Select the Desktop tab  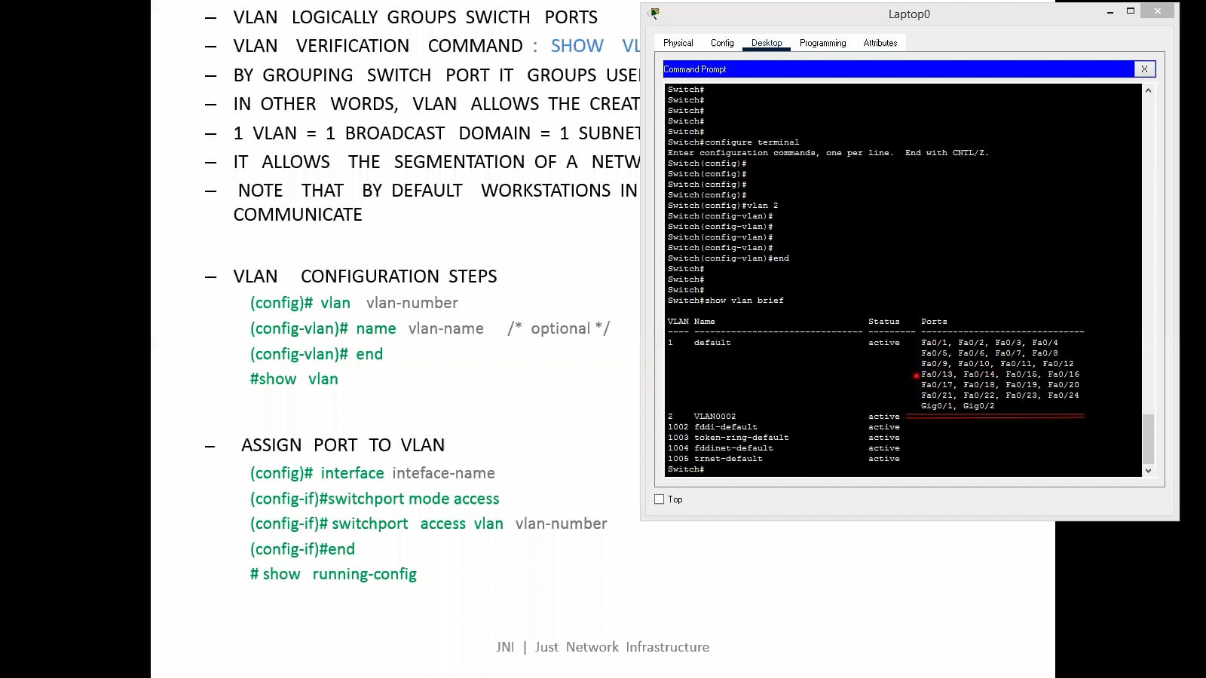coord(766,43)
